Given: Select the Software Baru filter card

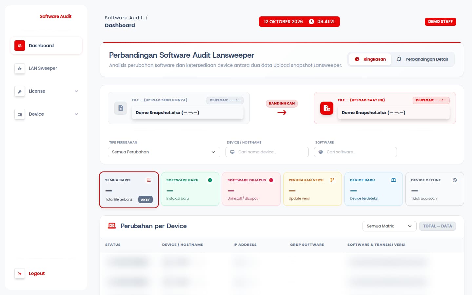Looking at the screenshot, I should [x=190, y=189].
